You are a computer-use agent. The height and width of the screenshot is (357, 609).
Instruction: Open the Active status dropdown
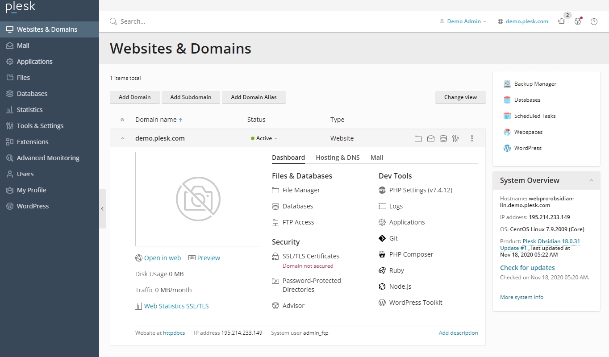pos(264,138)
